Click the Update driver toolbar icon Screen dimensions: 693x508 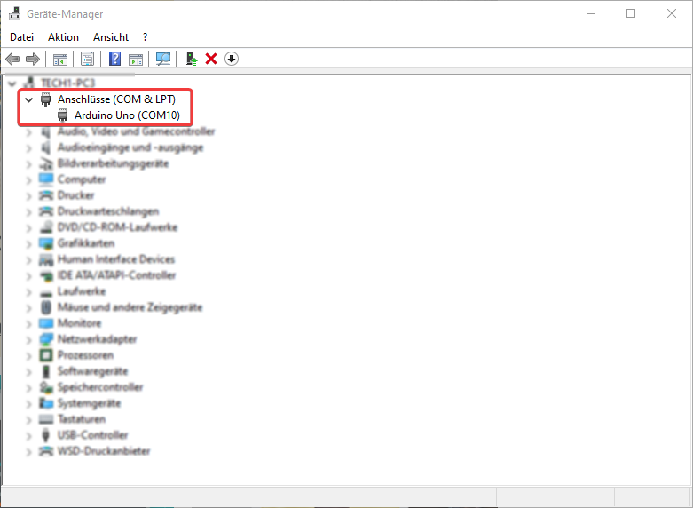point(191,59)
